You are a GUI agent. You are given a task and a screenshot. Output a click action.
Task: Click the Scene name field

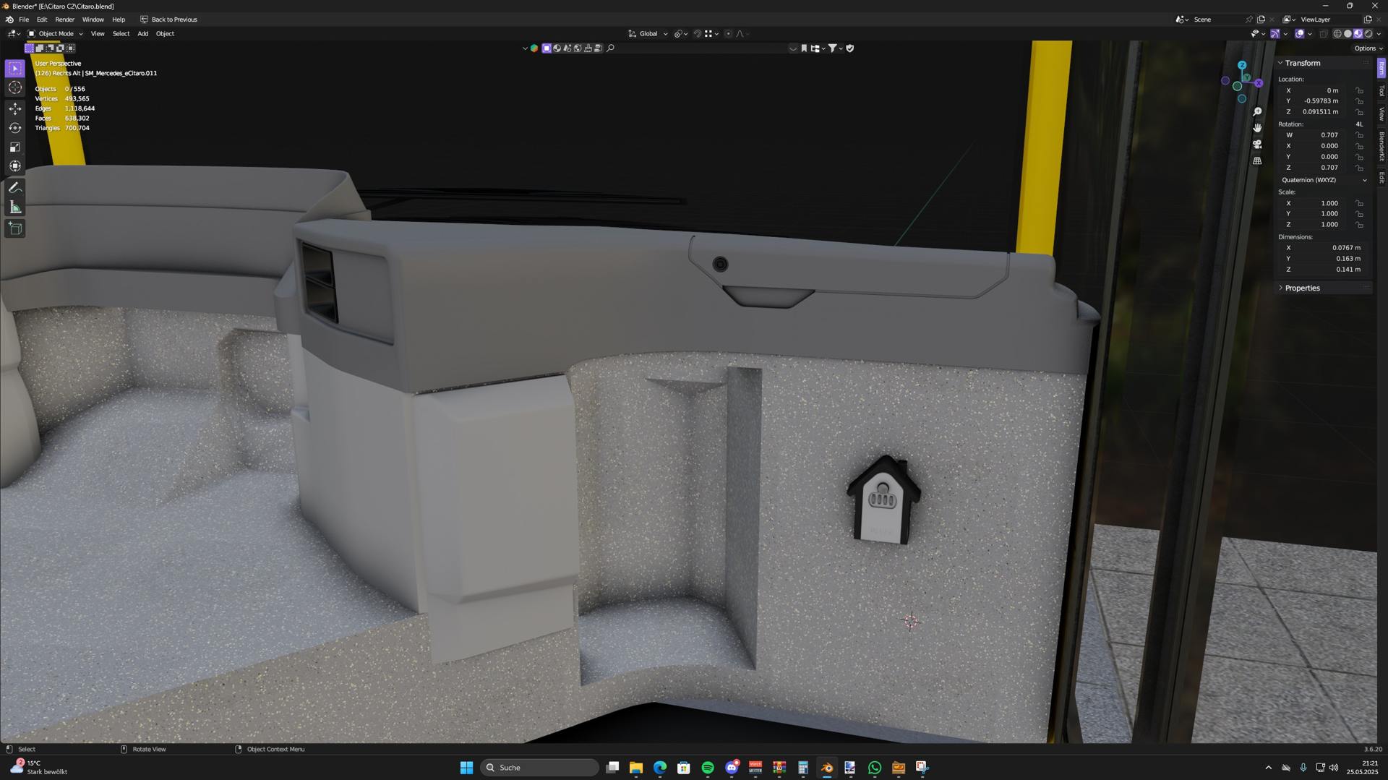(x=1217, y=20)
